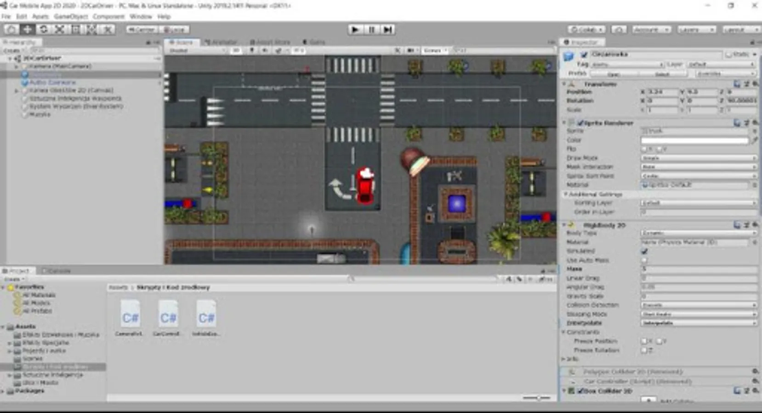Open CameraFollow C# script asset
Image resolution: width=762 pixels, height=413 pixels.
tap(130, 318)
